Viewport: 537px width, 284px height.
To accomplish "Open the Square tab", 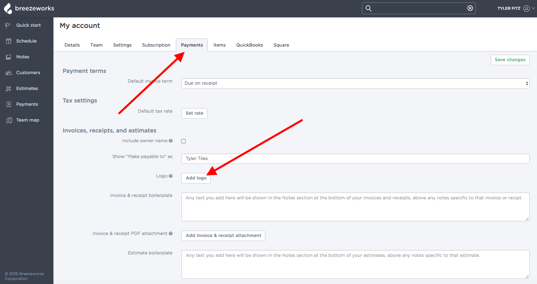I will click(281, 45).
